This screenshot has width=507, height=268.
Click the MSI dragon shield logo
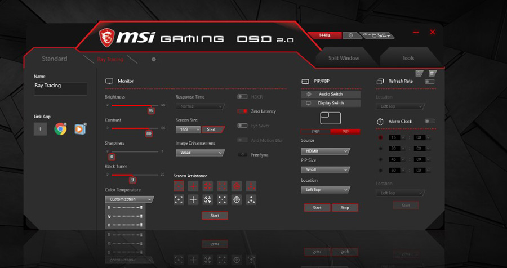pos(106,38)
